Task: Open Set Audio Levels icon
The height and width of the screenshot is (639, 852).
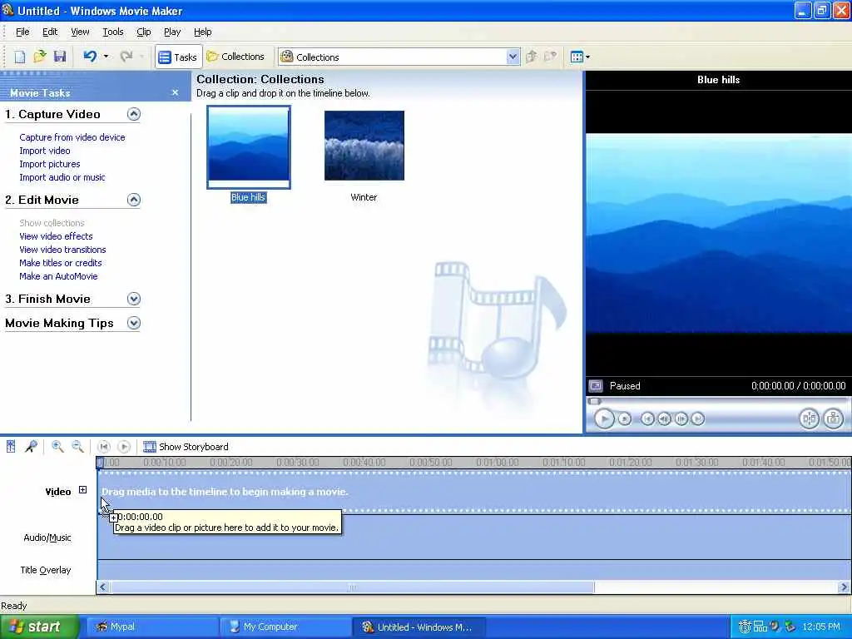Action: (x=10, y=447)
